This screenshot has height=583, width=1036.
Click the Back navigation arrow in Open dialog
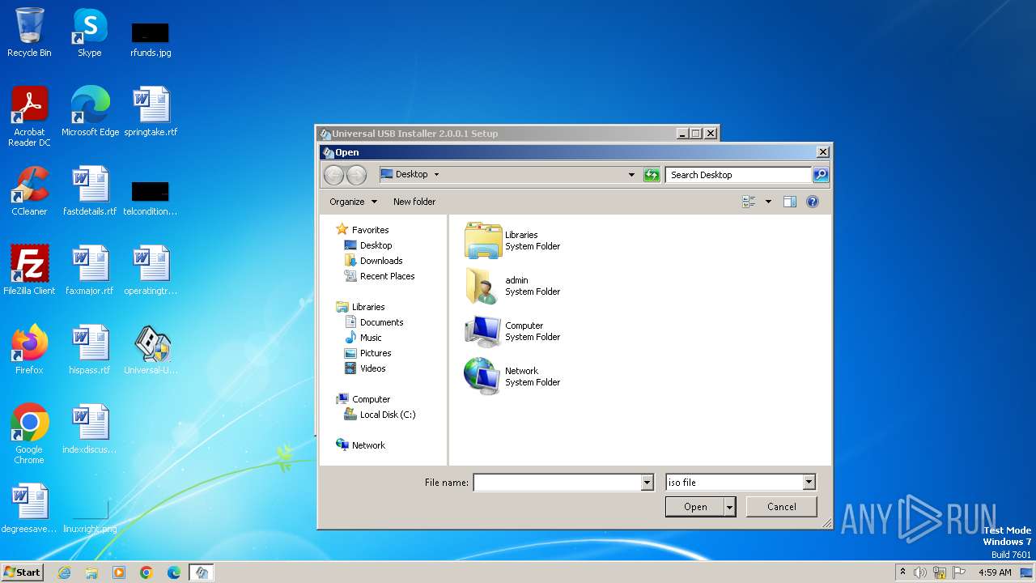(333, 174)
